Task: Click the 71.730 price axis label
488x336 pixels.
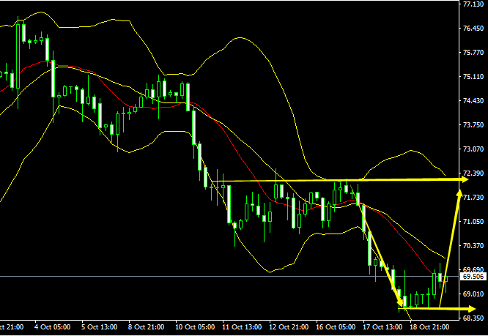Action: tap(473, 198)
